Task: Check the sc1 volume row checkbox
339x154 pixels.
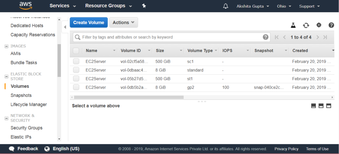Action: point(76,61)
